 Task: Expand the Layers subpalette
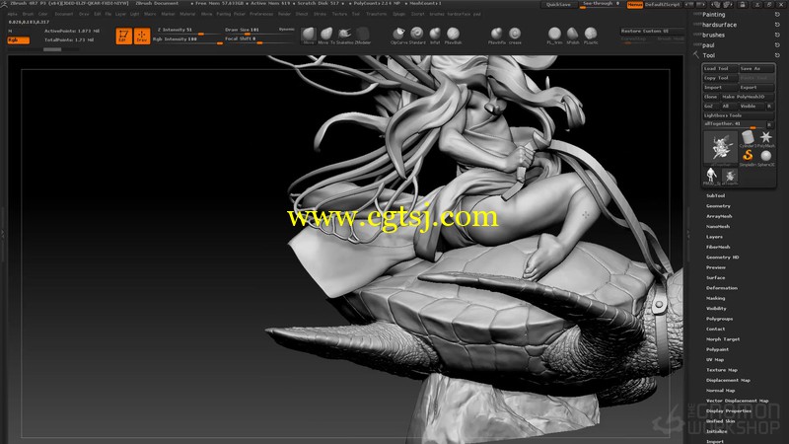714,237
